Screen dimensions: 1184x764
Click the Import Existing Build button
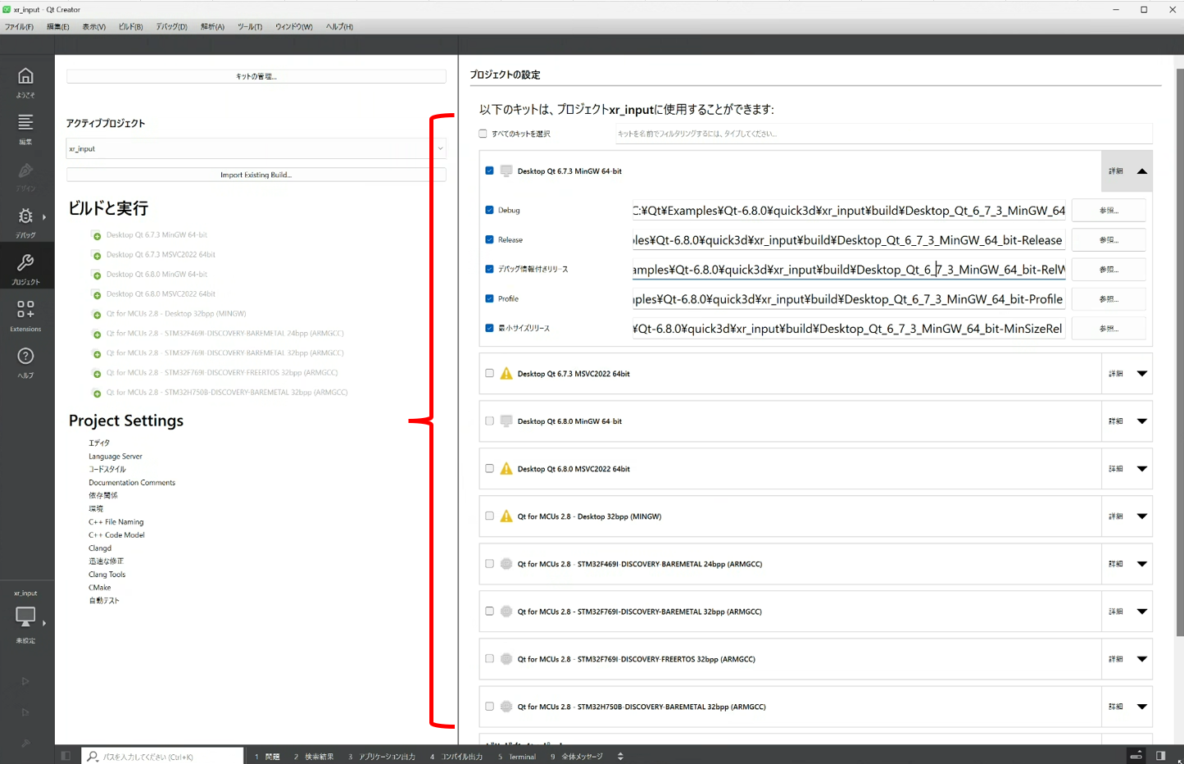point(256,175)
